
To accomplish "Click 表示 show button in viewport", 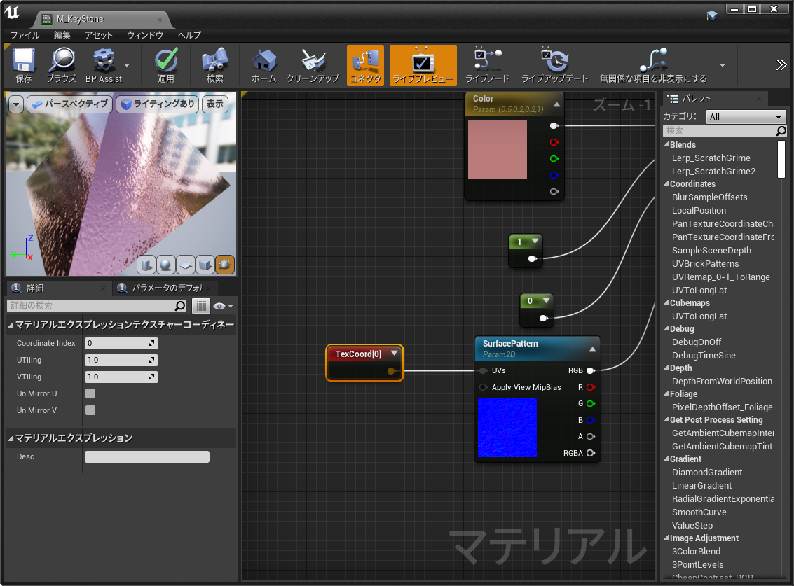I will 214,104.
